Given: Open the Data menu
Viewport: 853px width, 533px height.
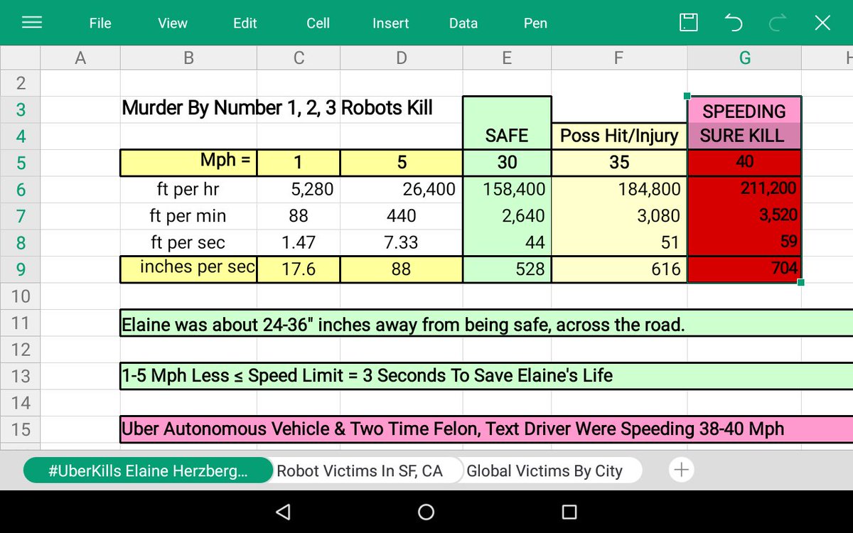Looking at the screenshot, I should click(x=463, y=23).
